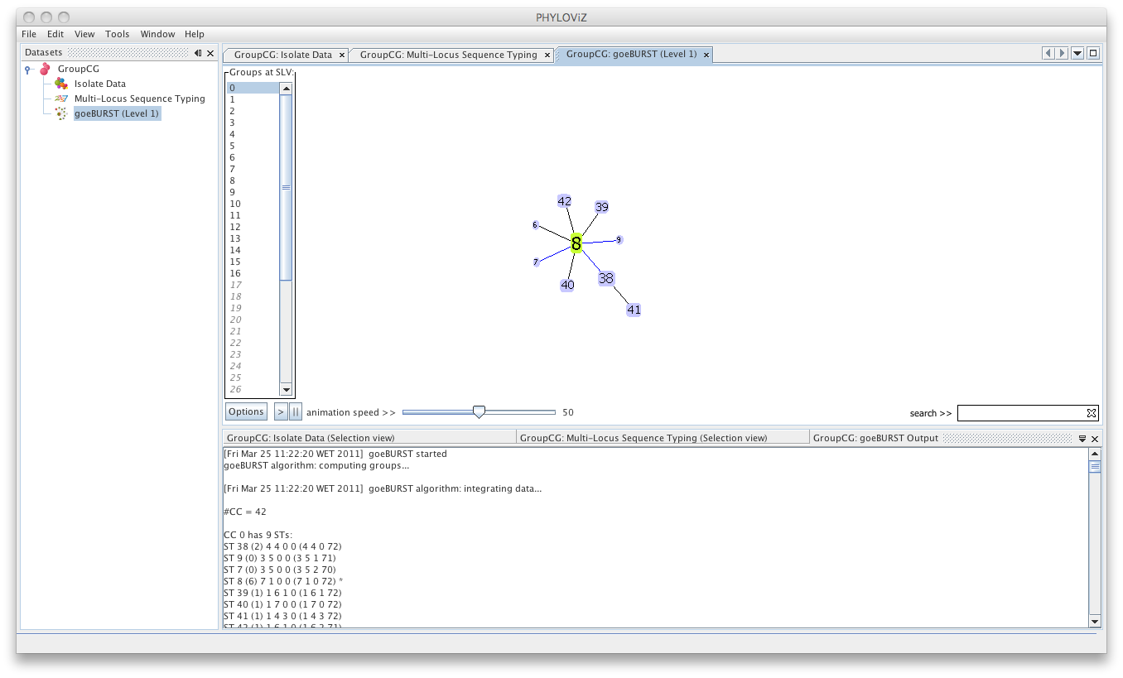The height and width of the screenshot is (678, 1123).
Task: Select node 39 in the graph
Action: [602, 207]
